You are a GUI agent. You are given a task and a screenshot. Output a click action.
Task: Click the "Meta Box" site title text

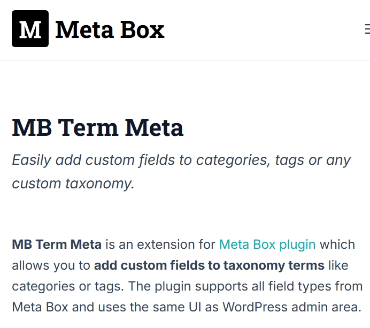(110, 30)
